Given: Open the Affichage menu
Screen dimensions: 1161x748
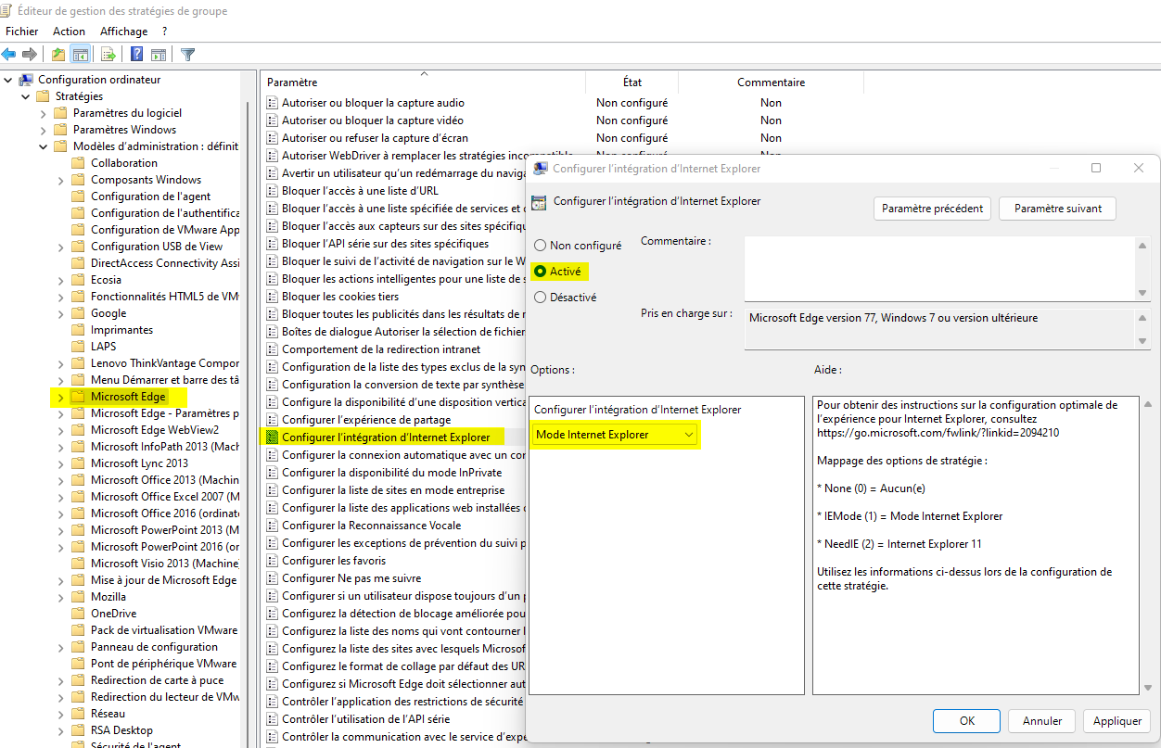Looking at the screenshot, I should coord(124,32).
